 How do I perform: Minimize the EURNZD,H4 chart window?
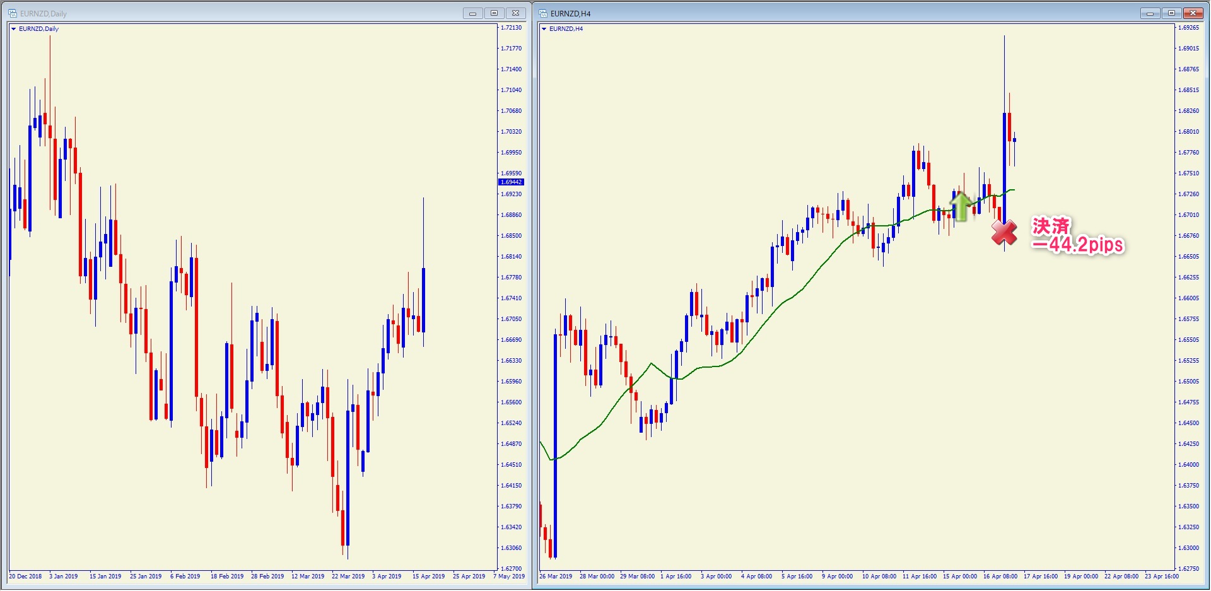point(1150,13)
